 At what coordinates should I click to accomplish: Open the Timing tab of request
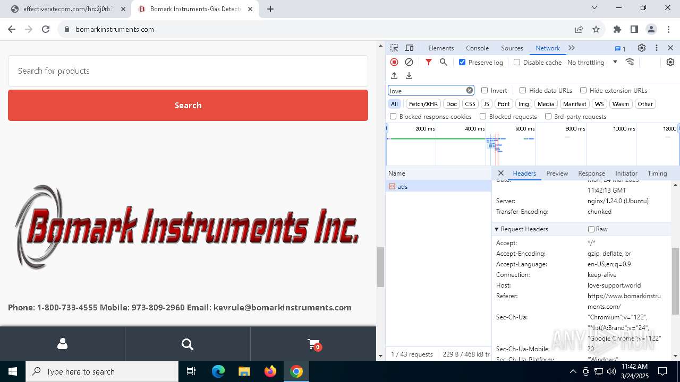(657, 173)
